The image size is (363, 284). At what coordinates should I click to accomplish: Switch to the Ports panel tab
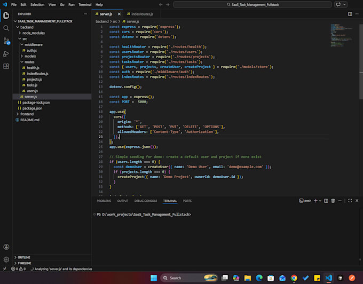click(x=187, y=201)
